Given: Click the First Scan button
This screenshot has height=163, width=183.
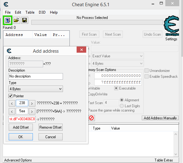Looking at the screenshot, I should point(89,34).
